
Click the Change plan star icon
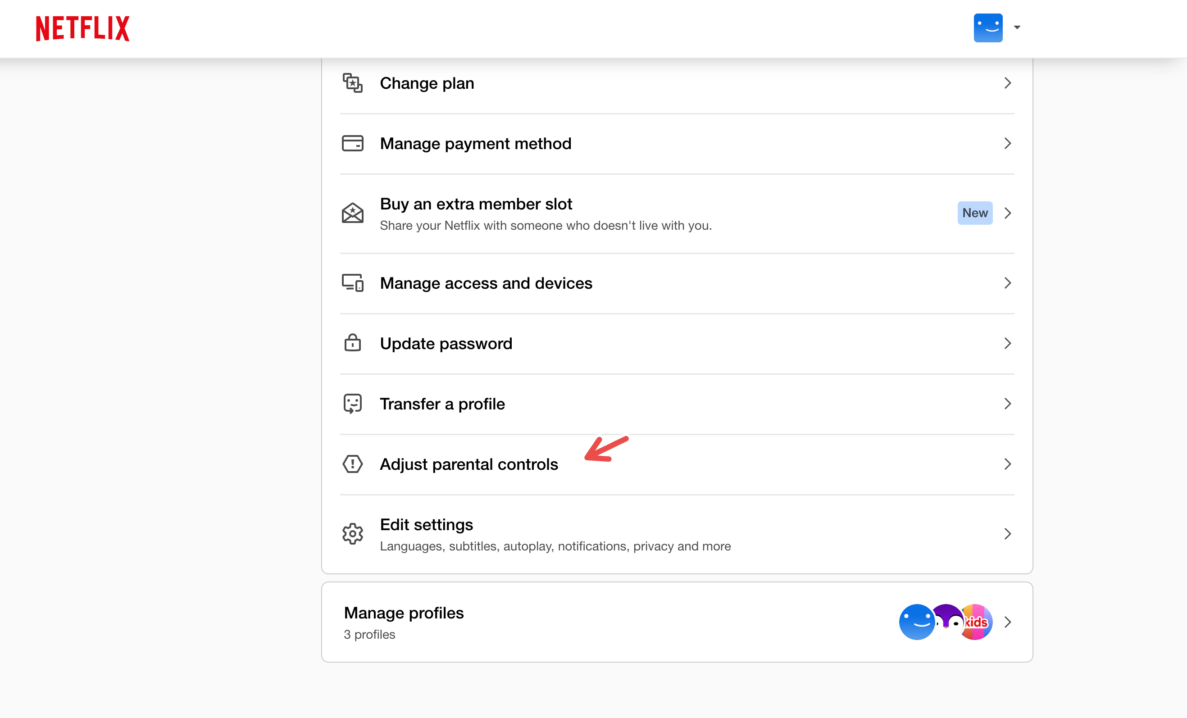(x=353, y=83)
